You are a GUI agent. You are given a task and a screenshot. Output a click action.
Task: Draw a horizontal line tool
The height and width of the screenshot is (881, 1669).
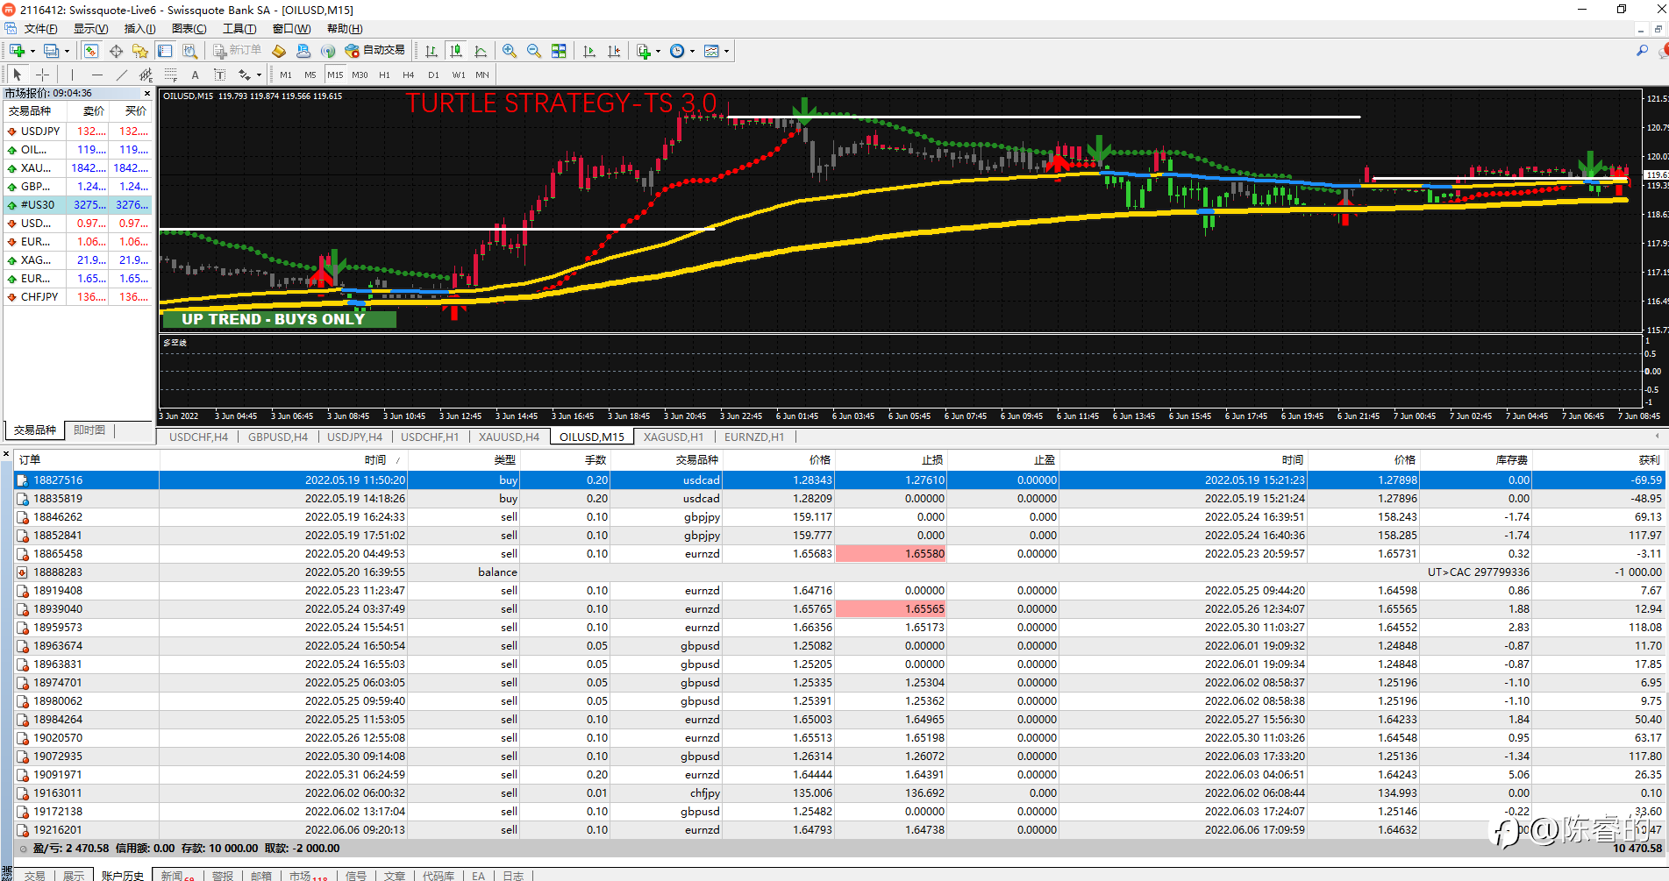[96, 75]
